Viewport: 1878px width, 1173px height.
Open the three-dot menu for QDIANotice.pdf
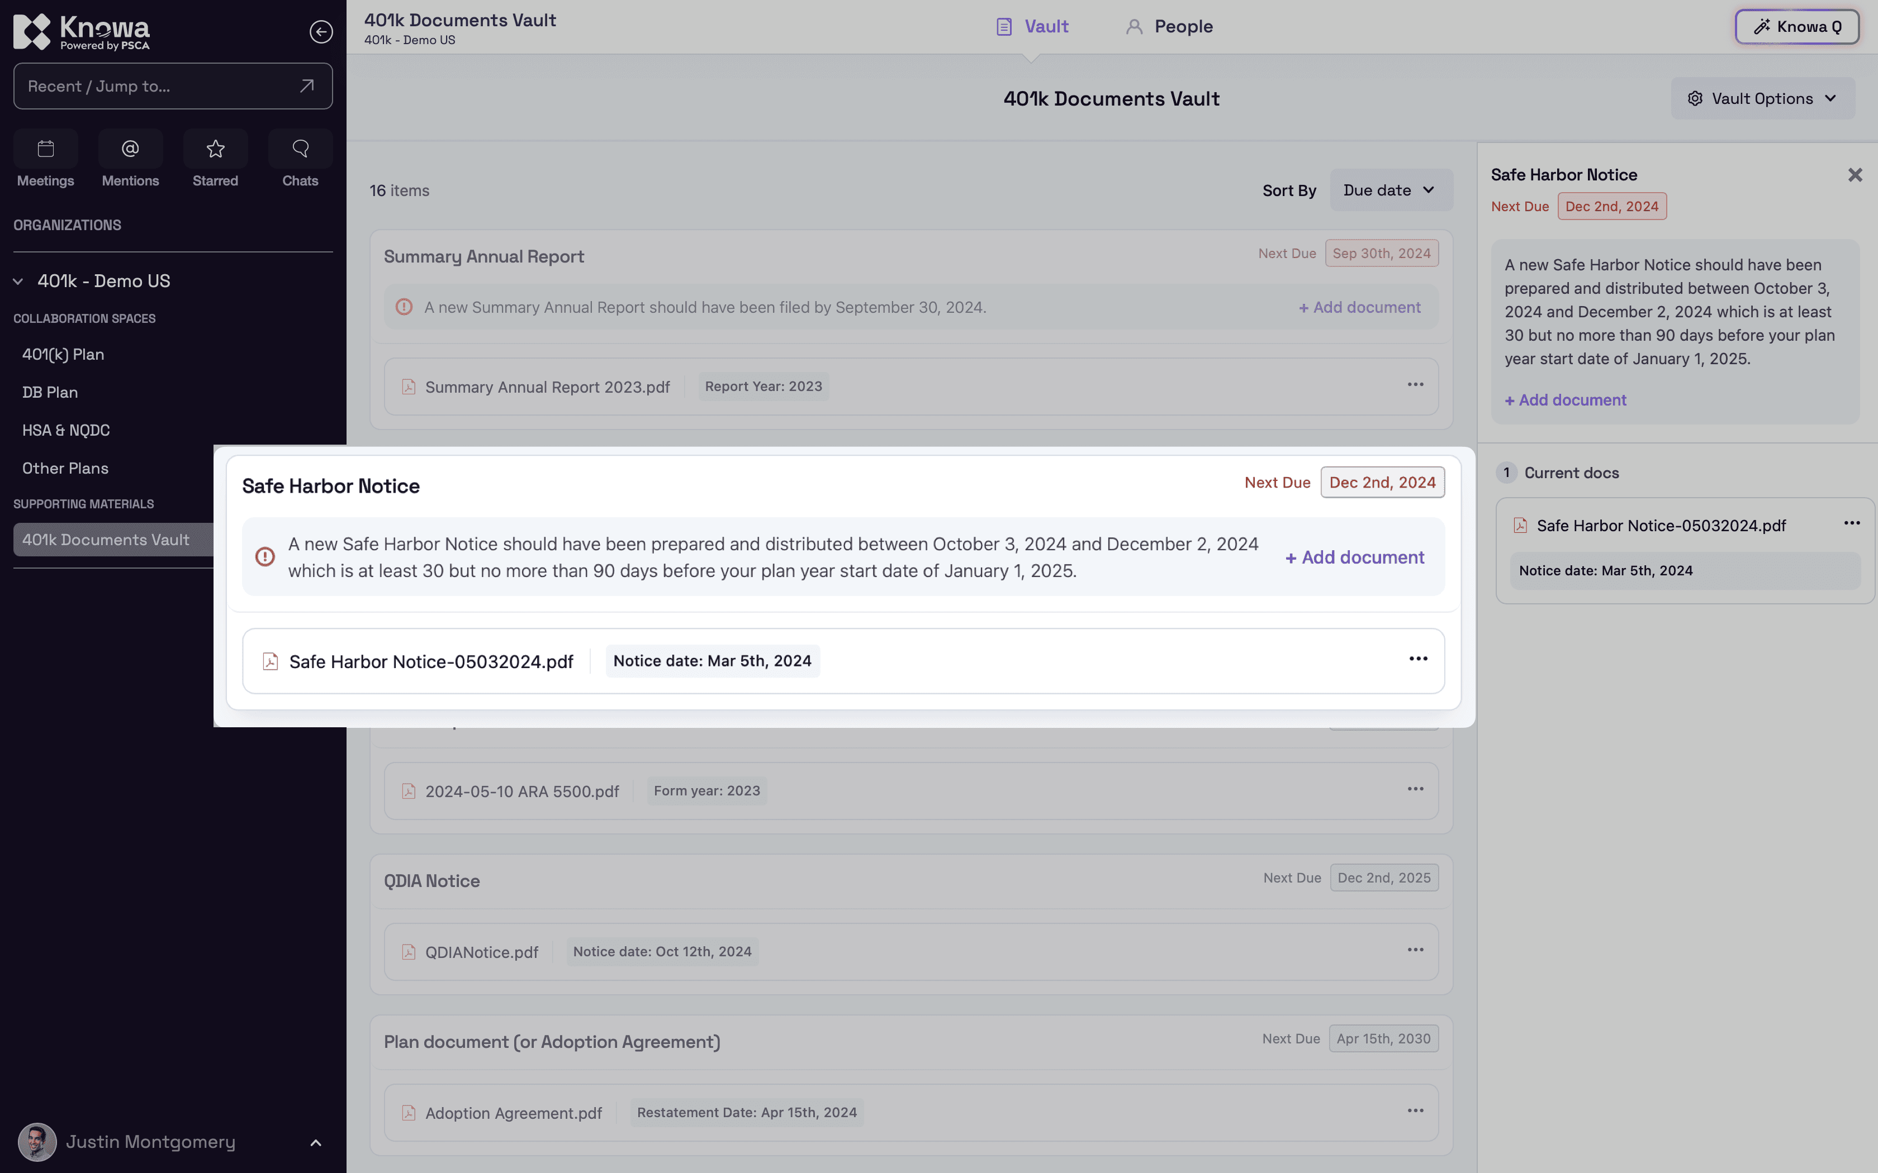pos(1415,950)
